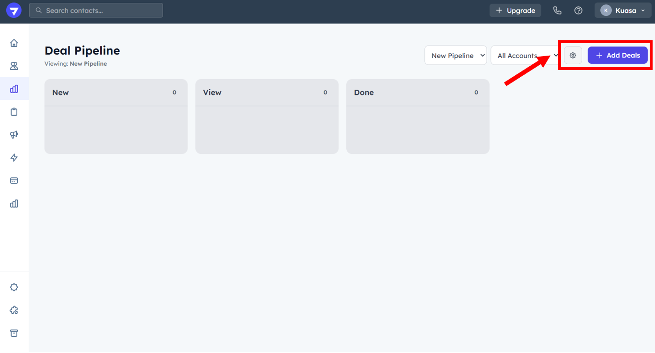Open the archive box icon in sidebar
This screenshot has width=655, height=353.
[x=14, y=333]
